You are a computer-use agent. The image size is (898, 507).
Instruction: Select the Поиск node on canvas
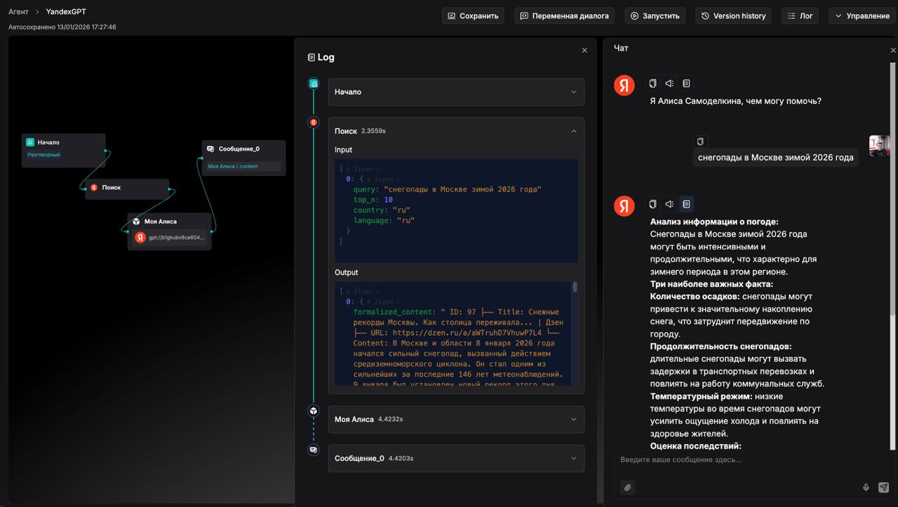[x=127, y=188]
